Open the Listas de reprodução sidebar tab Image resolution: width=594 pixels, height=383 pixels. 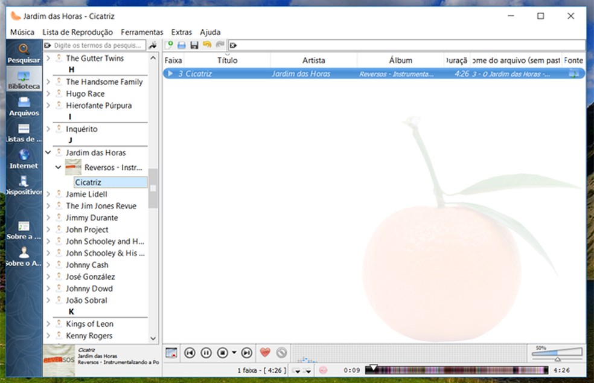click(24, 132)
